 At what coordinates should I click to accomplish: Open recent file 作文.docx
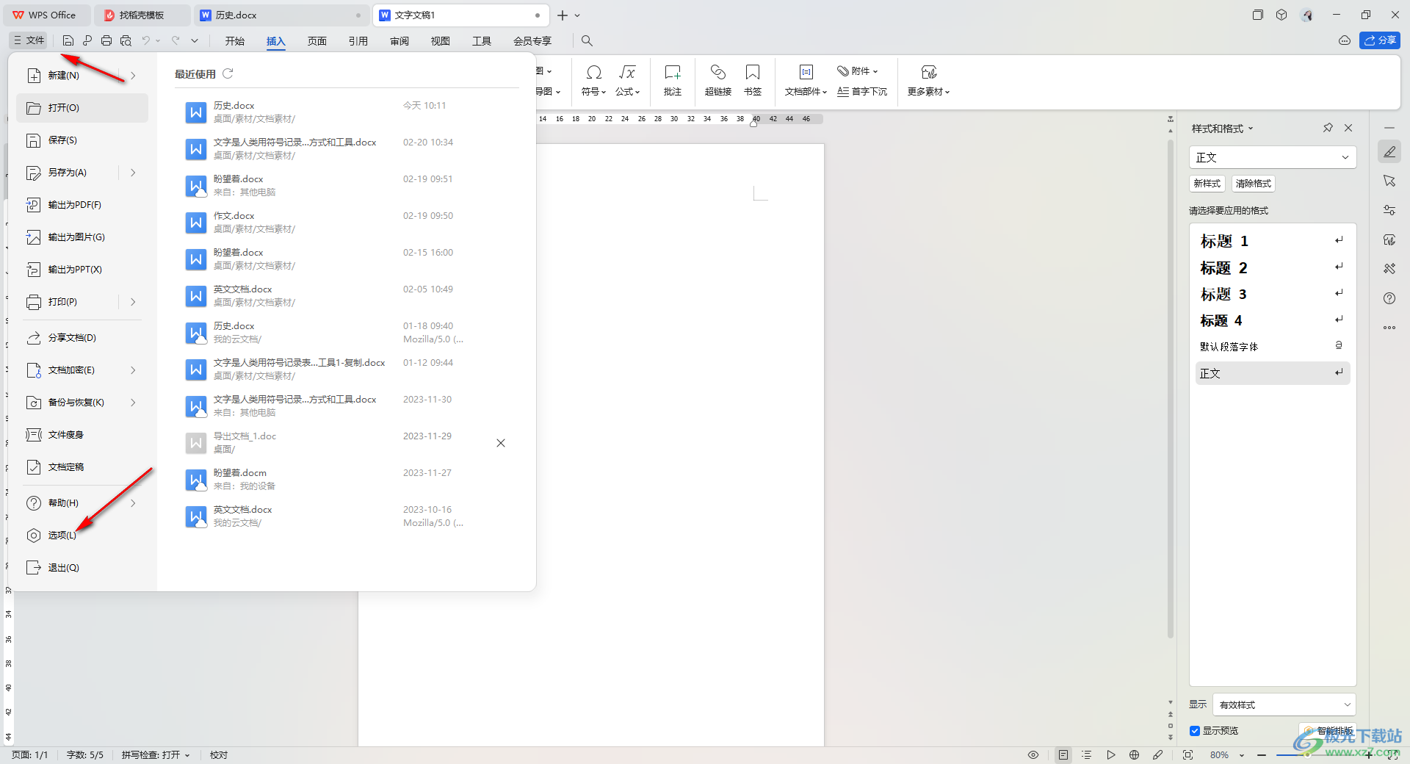[347, 223]
